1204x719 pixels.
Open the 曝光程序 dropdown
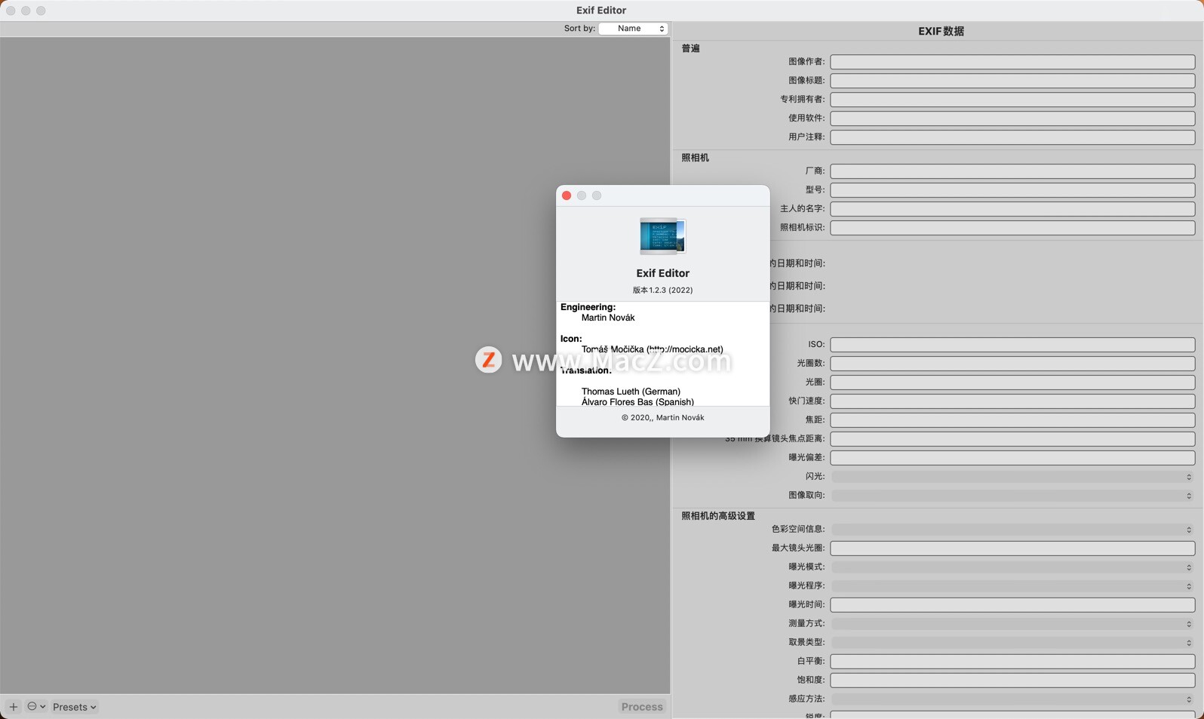coord(1012,586)
